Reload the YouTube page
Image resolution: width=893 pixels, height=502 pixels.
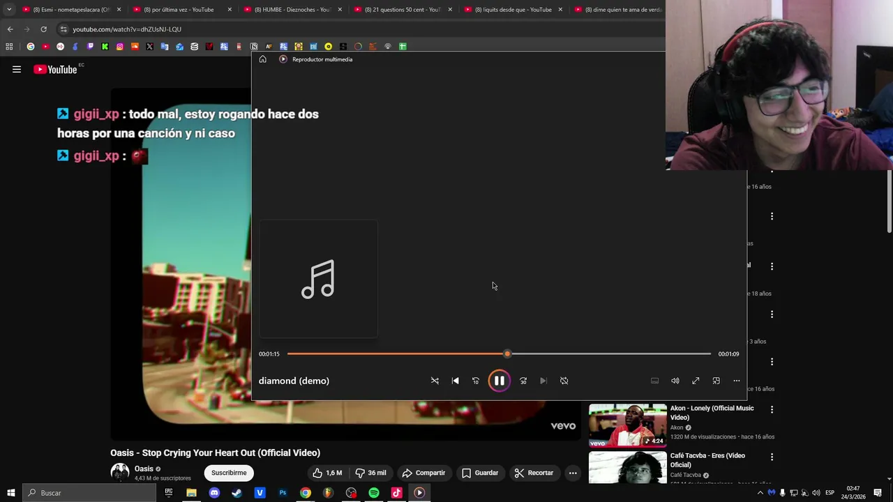pos(43,29)
